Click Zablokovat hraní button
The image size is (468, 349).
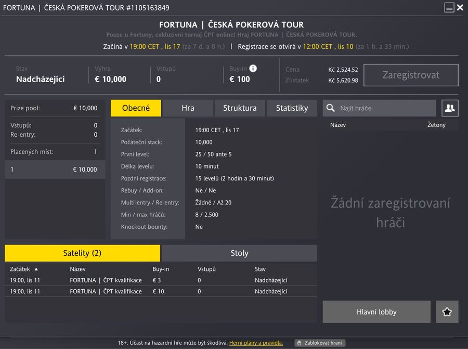pos(320,343)
